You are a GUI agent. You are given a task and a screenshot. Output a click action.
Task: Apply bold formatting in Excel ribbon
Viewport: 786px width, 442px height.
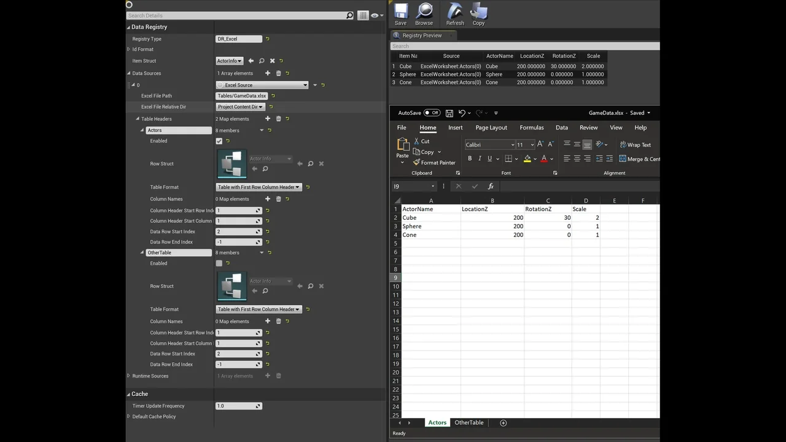470,158
